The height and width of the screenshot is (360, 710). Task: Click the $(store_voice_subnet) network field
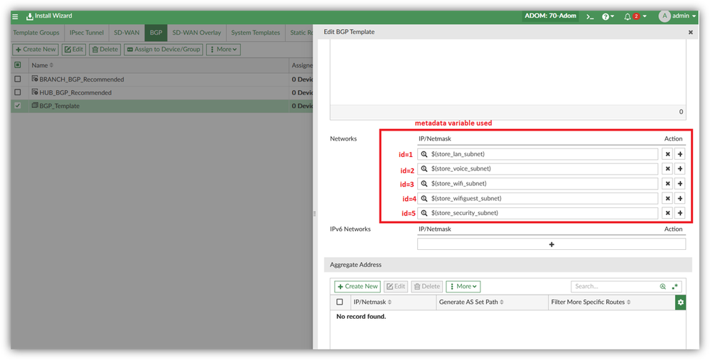pyautogui.click(x=537, y=169)
